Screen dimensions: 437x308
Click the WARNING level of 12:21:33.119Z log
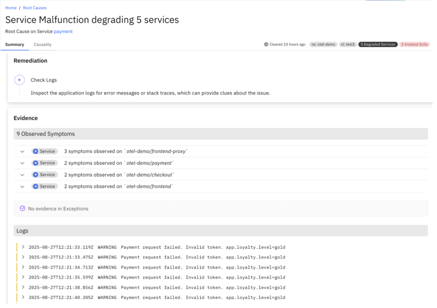(x=107, y=247)
